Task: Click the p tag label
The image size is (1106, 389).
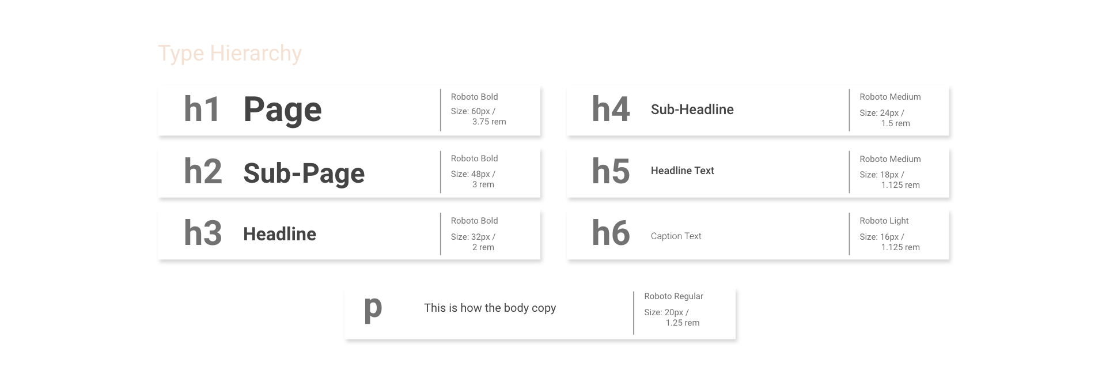Action: coord(373,309)
